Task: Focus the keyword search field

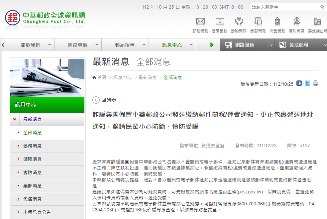Action: pyautogui.click(x=284, y=7)
